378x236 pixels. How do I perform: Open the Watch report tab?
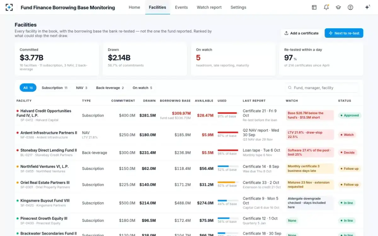[209, 7]
